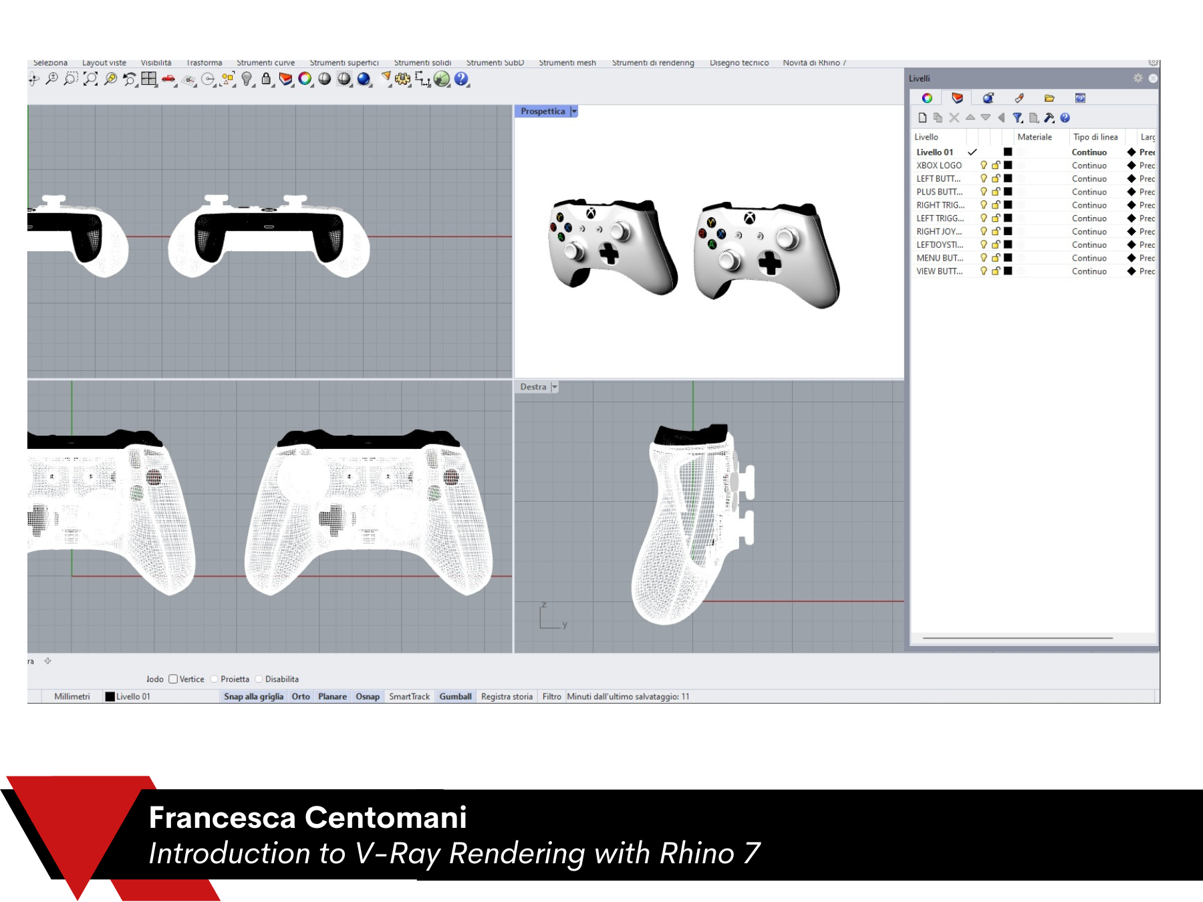Viewport: 1203px width, 902px height.
Task: Open Tipo di linea of XBOX LOGO layer
Action: [x=1089, y=166]
